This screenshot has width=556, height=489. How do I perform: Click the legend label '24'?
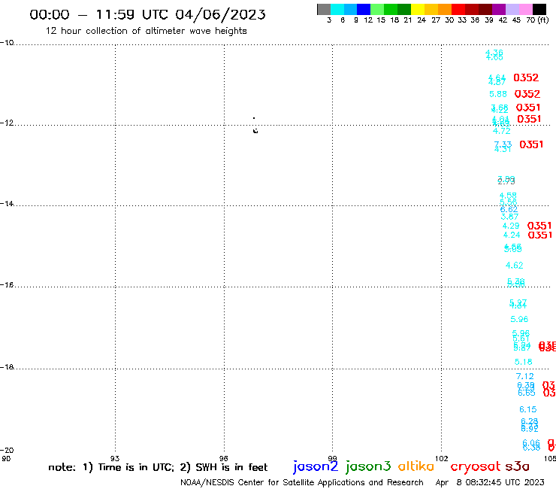point(422,20)
